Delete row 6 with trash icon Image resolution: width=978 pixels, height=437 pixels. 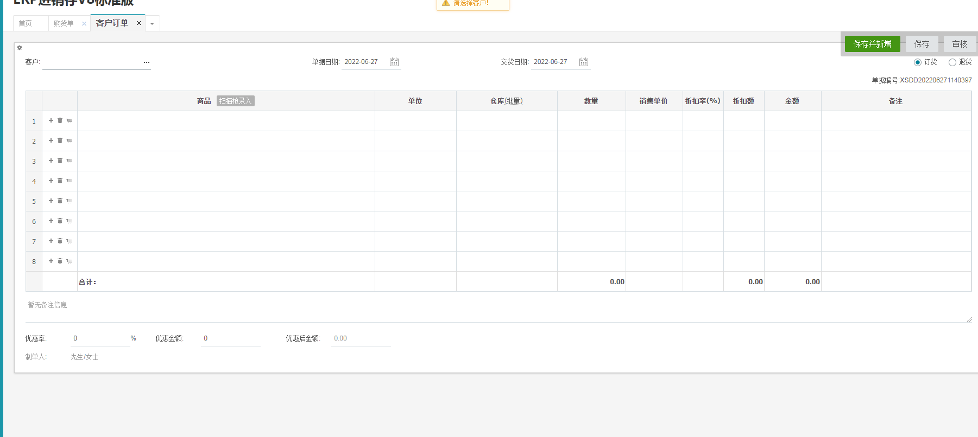click(x=60, y=221)
